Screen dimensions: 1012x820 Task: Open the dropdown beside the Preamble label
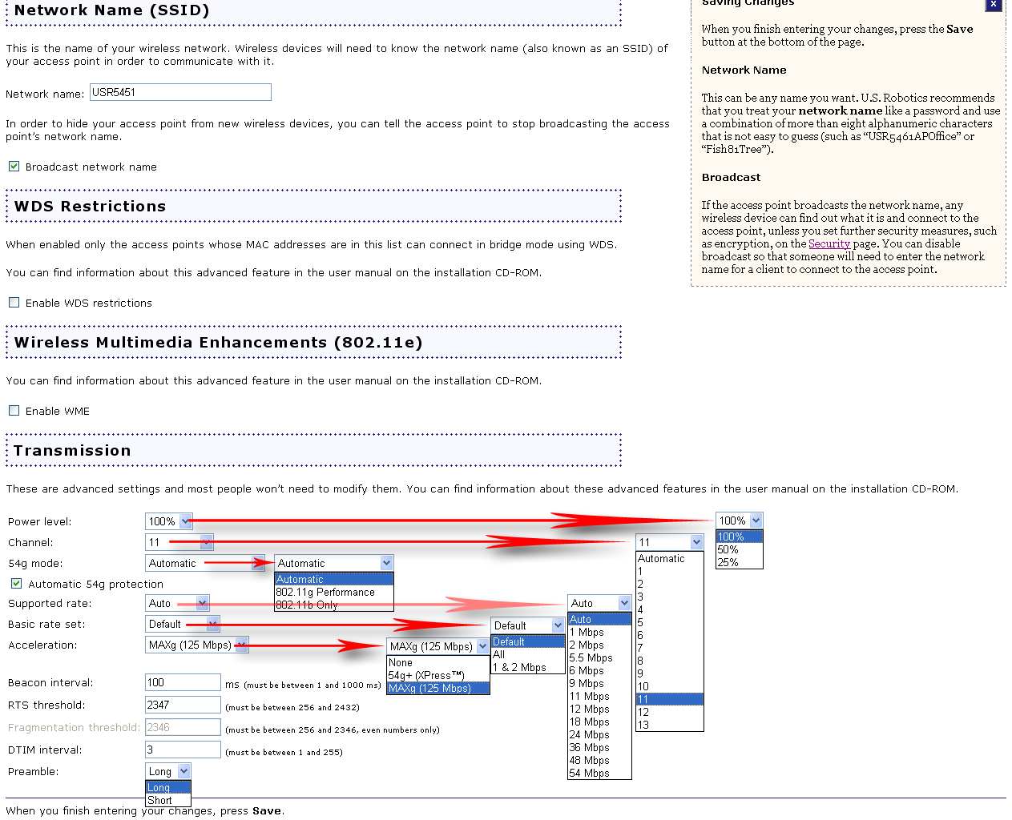168,771
